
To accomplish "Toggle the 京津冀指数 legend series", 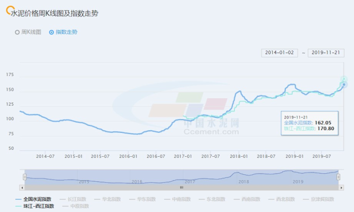I will [x=318, y=199].
